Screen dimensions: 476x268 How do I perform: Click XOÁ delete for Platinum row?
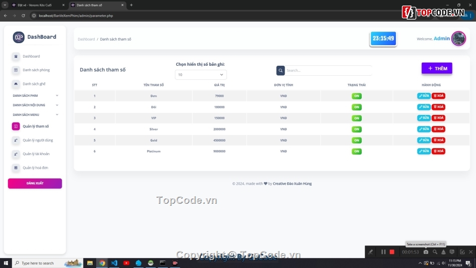[x=438, y=151]
